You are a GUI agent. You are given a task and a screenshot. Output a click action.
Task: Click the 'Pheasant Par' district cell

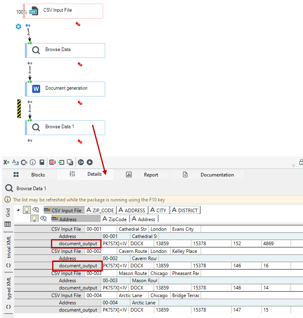point(185,273)
